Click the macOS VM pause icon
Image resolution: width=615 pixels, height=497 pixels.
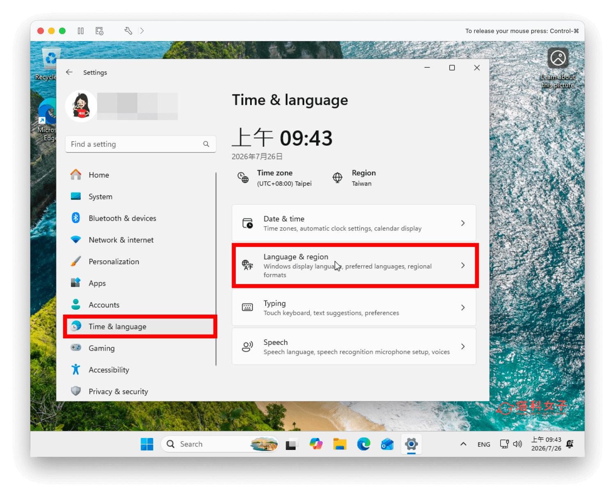[x=81, y=31]
